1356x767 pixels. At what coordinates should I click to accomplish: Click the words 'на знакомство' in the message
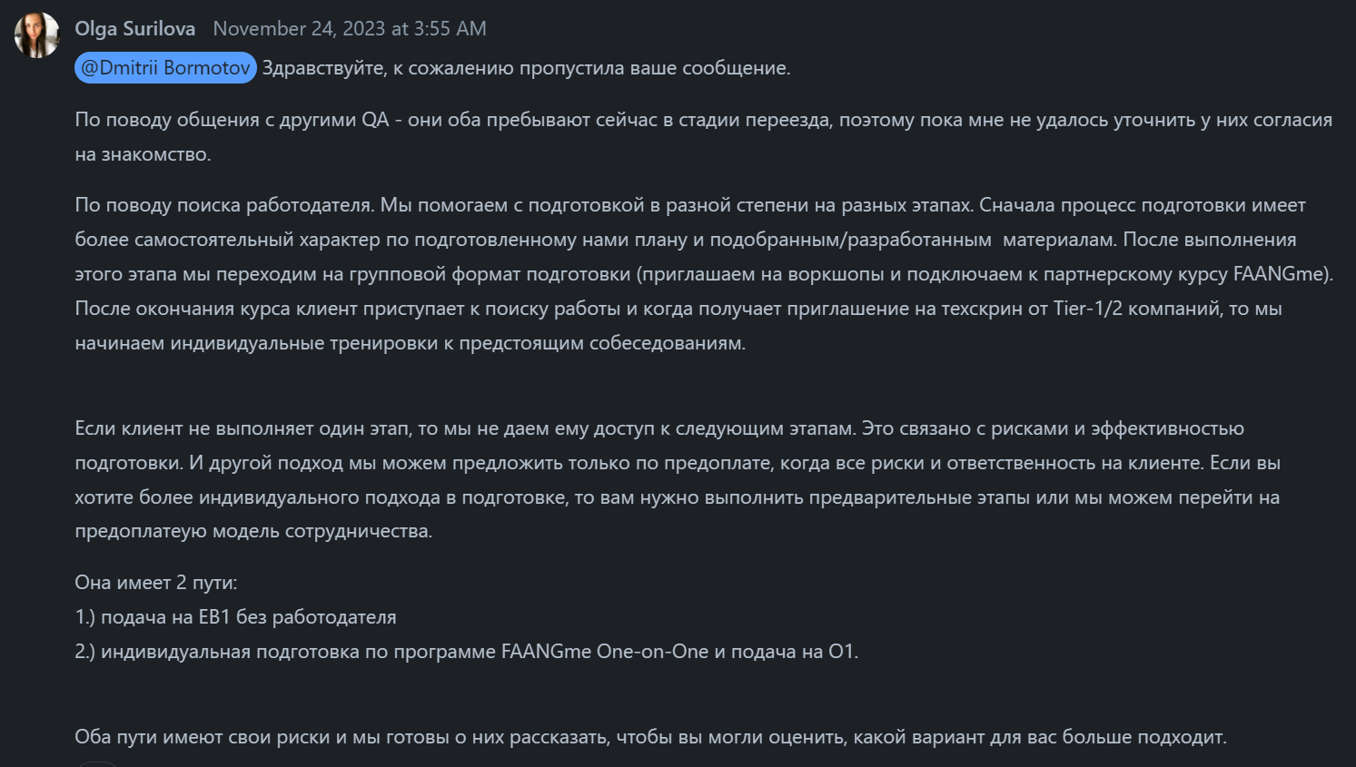coord(143,154)
